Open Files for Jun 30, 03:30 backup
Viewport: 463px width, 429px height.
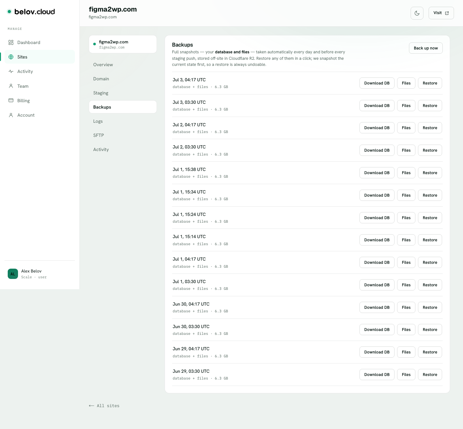tap(406, 330)
